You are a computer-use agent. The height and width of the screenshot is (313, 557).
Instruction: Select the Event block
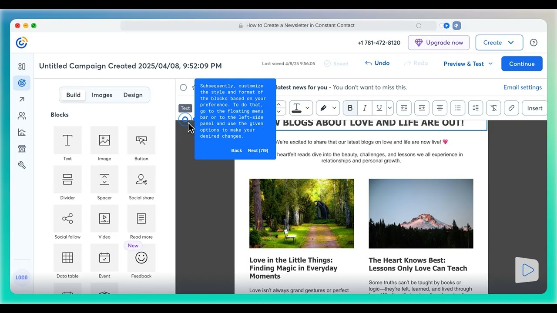pyautogui.click(x=104, y=261)
